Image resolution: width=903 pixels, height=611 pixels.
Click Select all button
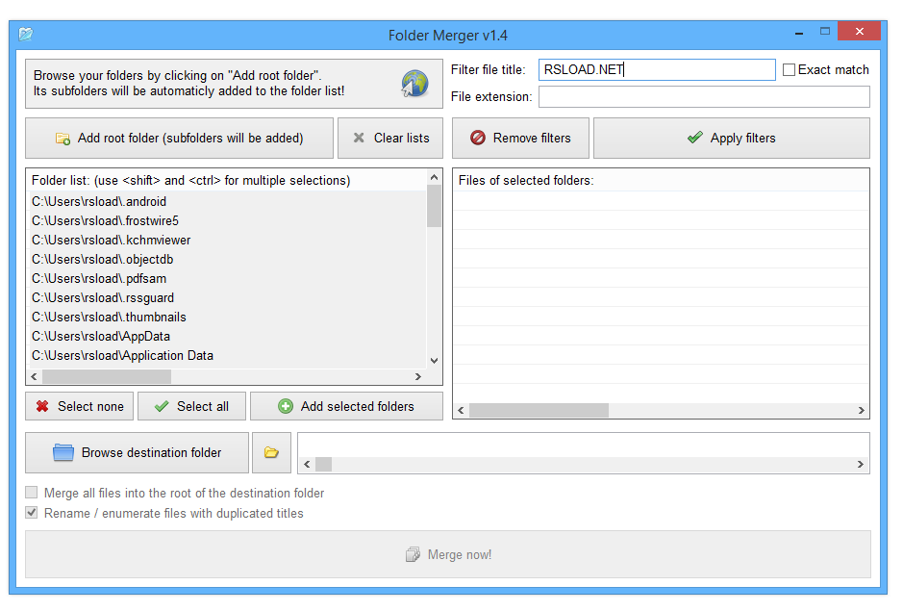tap(191, 406)
